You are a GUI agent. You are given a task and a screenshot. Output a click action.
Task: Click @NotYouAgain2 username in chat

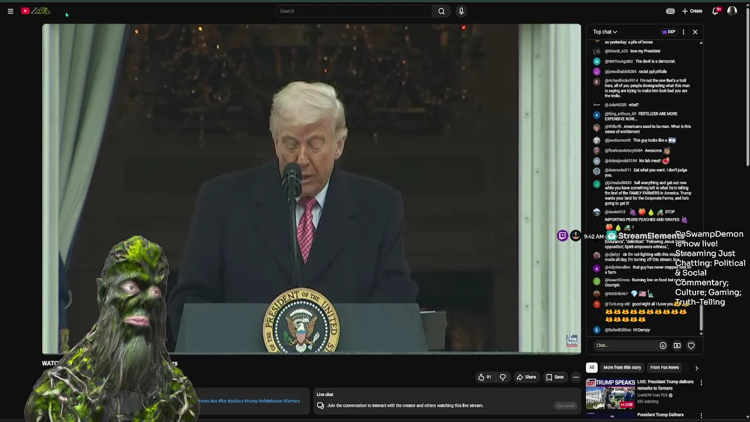[619, 61]
